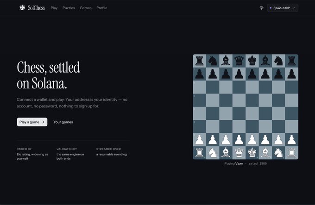This screenshot has height=205, width=315.
Task: Click the 'STREAMED OVER' label
Action: coord(108,149)
